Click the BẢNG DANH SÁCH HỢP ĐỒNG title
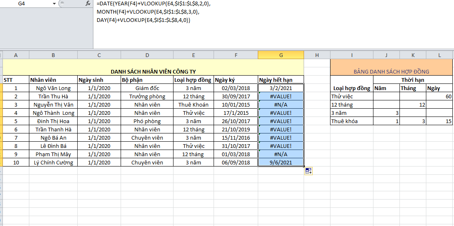This screenshot has width=454, height=226. (x=391, y=71)
